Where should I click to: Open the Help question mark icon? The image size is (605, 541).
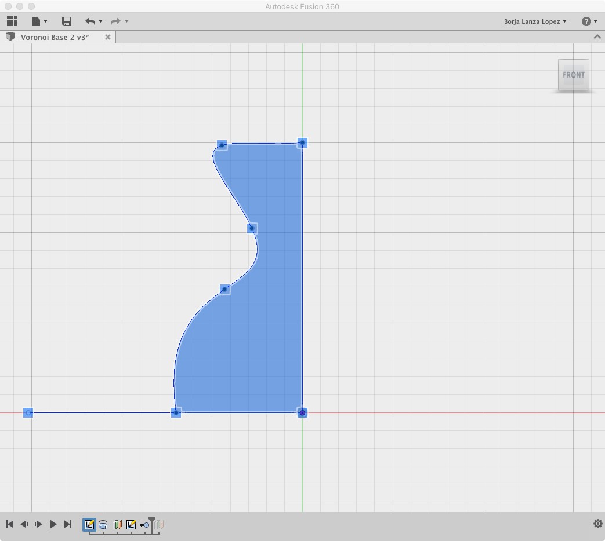(x=586, y=21)
